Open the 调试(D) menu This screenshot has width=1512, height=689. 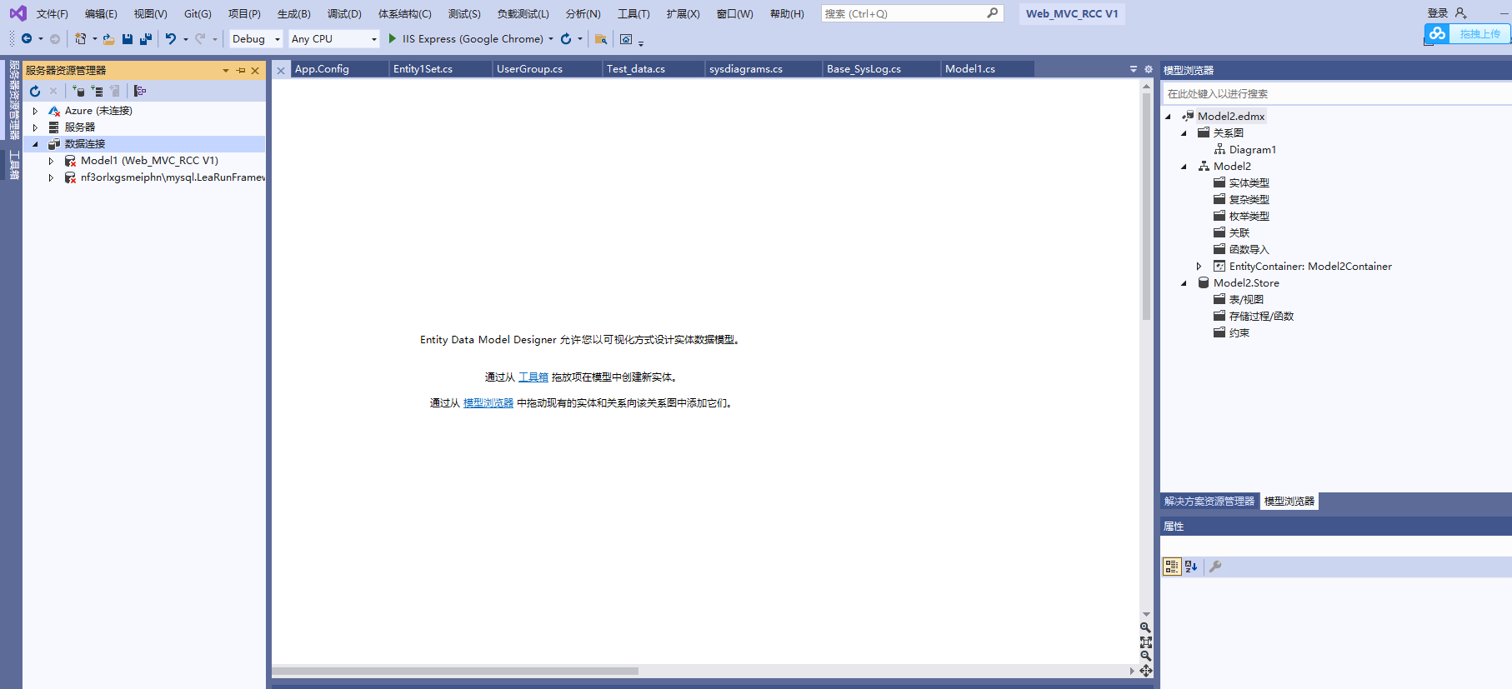(344, 13)
